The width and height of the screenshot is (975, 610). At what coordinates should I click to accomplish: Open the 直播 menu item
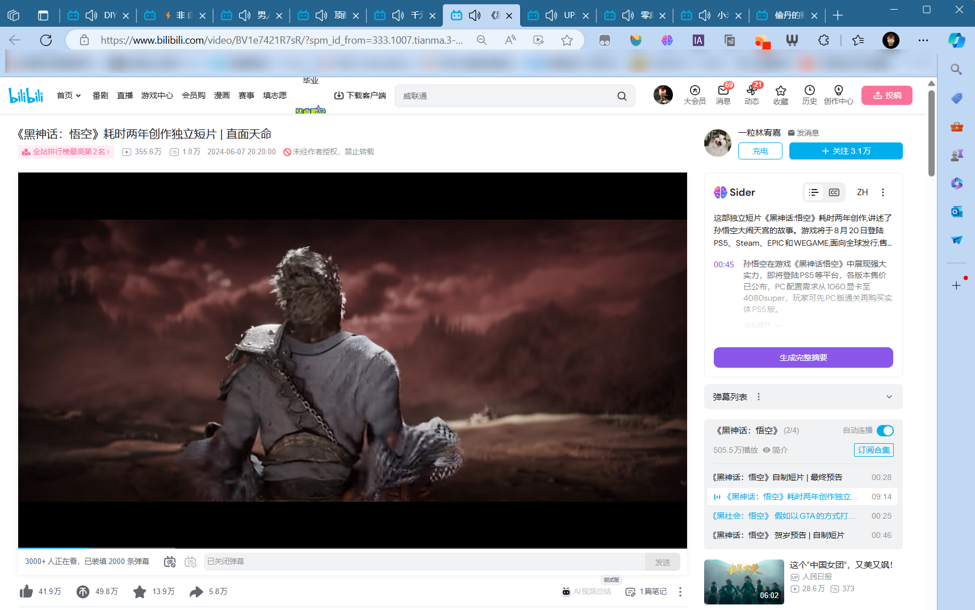point(125,95)
